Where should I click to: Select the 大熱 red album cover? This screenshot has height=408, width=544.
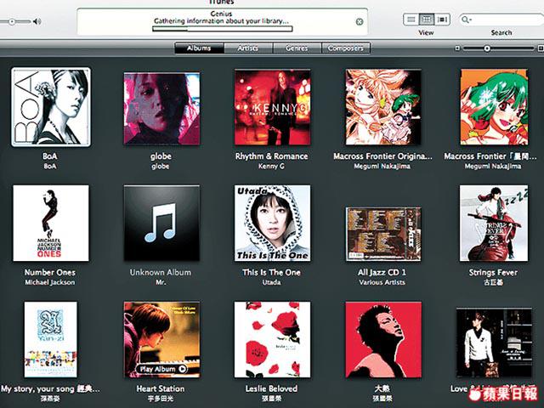tap(383, 340)
